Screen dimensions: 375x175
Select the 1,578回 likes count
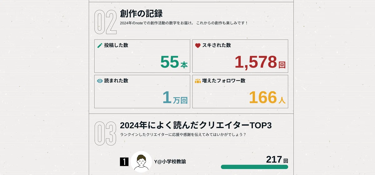(260, 62)
